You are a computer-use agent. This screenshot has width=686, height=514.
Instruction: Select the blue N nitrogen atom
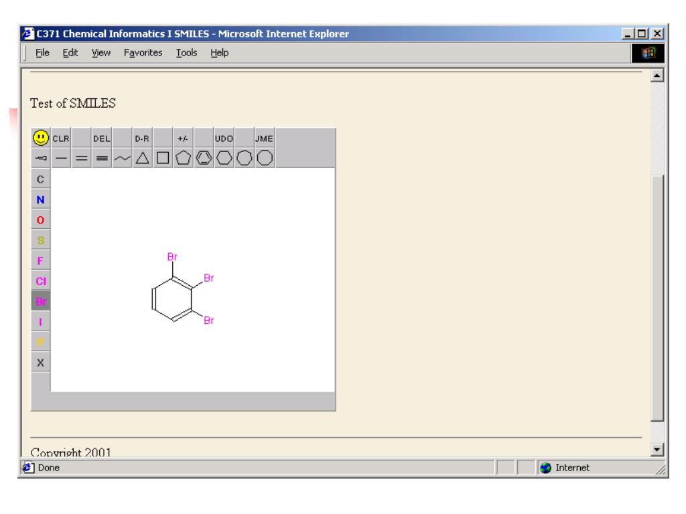pos(41,199)
